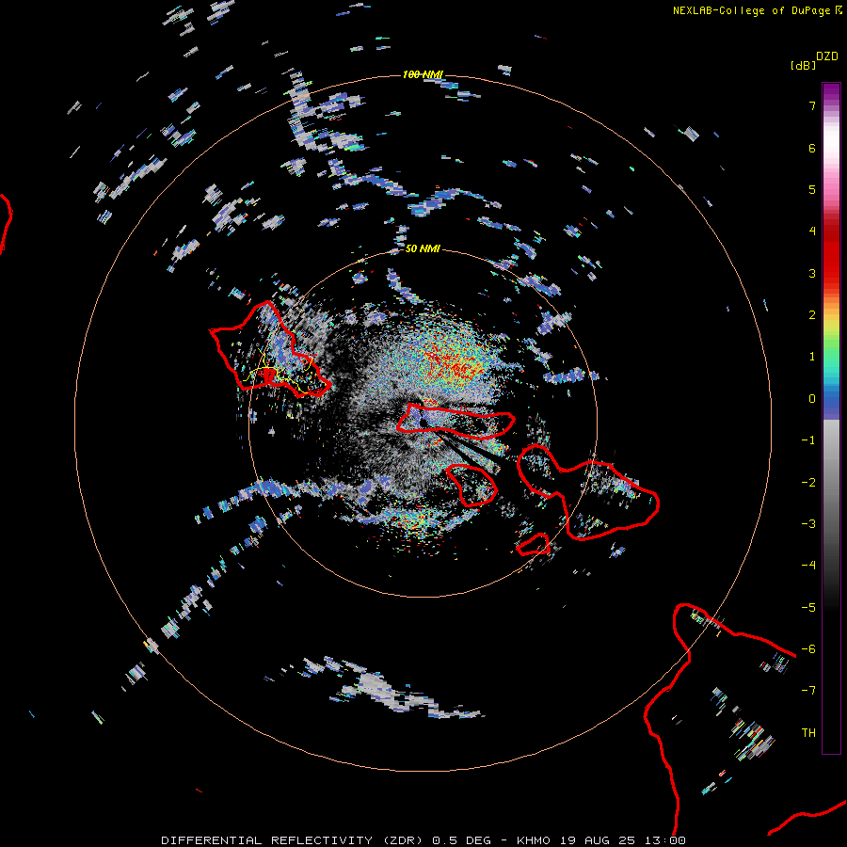Click the 0 dB value on the color scale
The image size is (847, 847).
coord(812,399)
